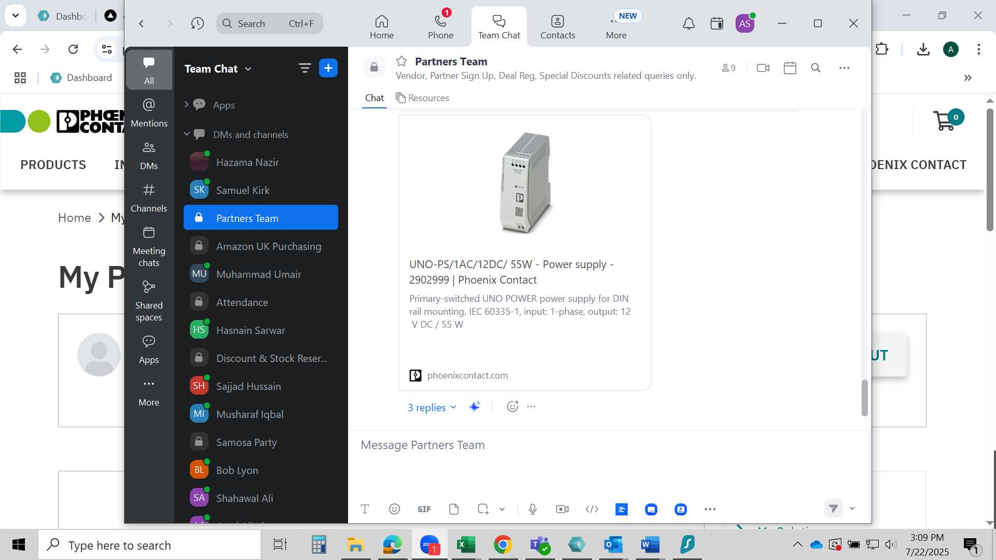Select the Chat tab
This screenshot has width=996, height=560.
[x=375, y=98]
